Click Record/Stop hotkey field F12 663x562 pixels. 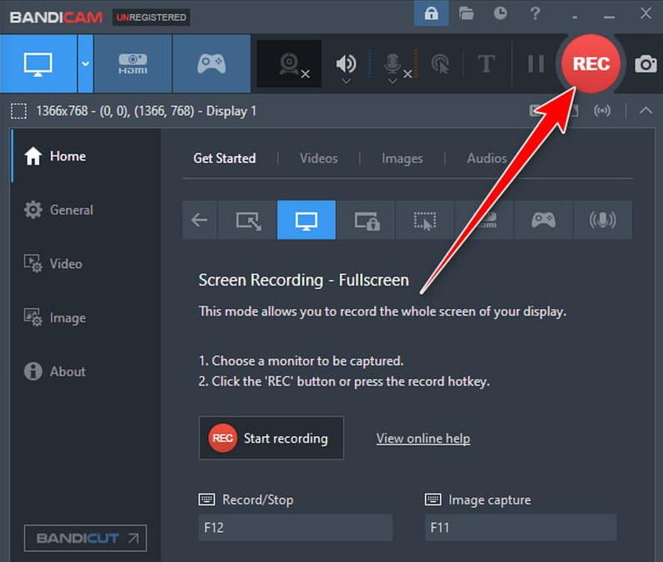pos(296,527)
